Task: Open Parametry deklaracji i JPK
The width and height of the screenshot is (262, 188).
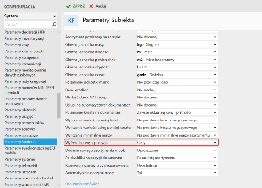Action: (x=25, y=32)
